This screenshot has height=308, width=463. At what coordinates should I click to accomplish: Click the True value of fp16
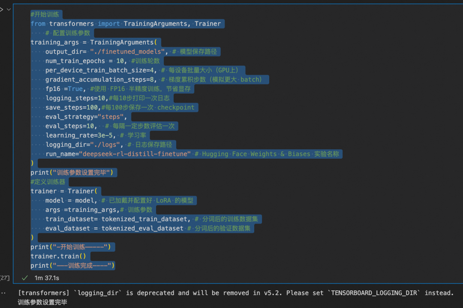(75, 89)
